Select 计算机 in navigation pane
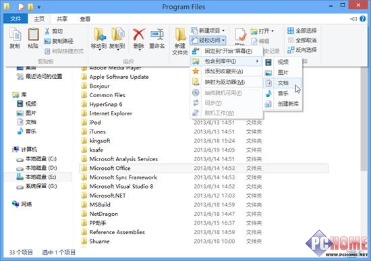Viewport: 371px width, 261px height. point(24,149)
